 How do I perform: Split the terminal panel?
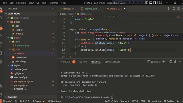(x=171, y=62)
